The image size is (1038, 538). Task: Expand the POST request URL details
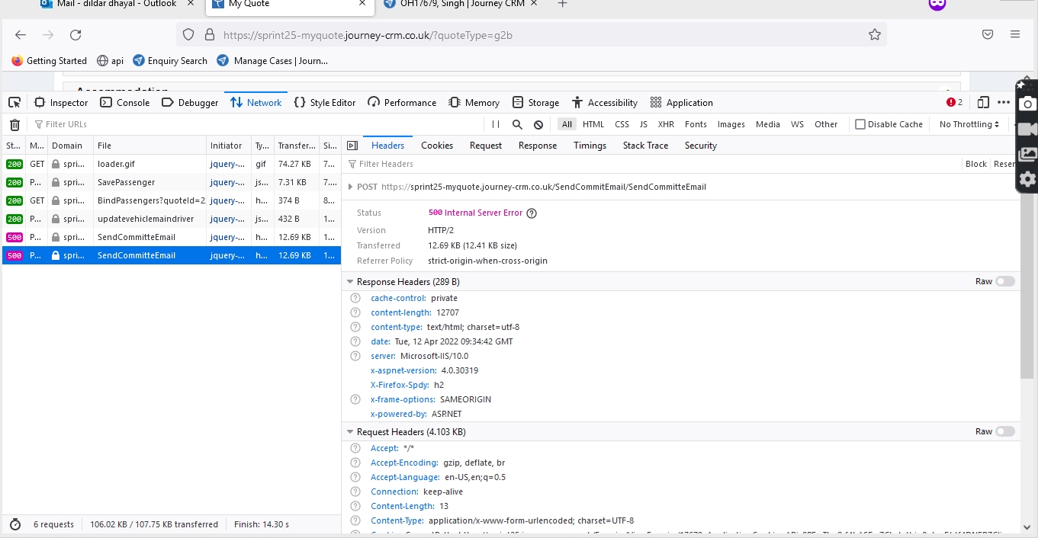pyautogui.click(x=350, y=187)
